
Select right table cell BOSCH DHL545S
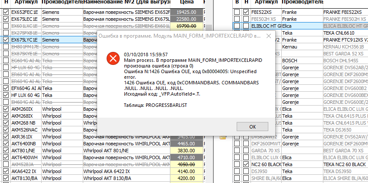(x=345, y=61)
